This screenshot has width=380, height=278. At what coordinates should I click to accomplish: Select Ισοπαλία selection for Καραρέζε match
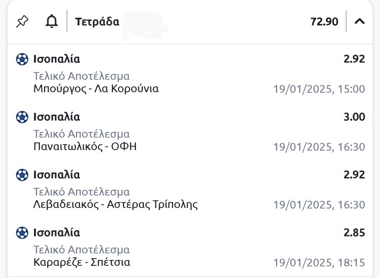(57, 233)
